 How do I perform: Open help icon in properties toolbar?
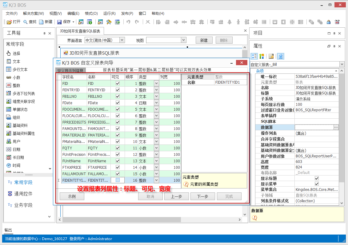[x=281, y=56]
